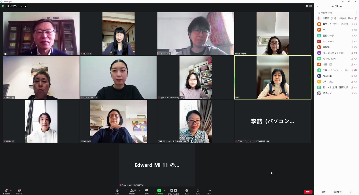359x195 pixels.
Task: Click the green Share Screen (共享屏幕) icon
Action: [159, 190]
